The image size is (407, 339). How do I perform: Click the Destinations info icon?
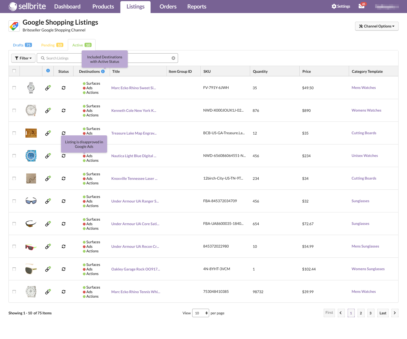103,71
